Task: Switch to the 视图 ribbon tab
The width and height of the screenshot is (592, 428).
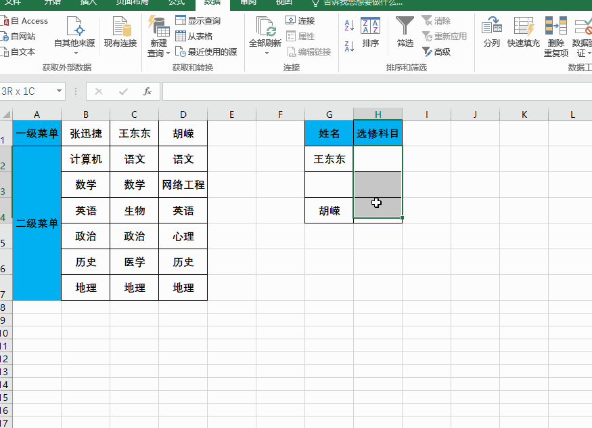Action: click(284, 3)
